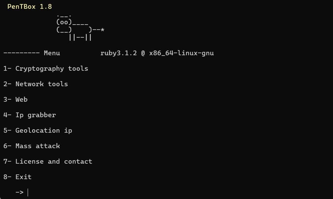Select the Network tools menu entry

point(35,84)
